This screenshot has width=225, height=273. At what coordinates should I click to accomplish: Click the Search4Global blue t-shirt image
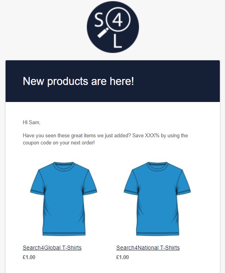(64, 199)
